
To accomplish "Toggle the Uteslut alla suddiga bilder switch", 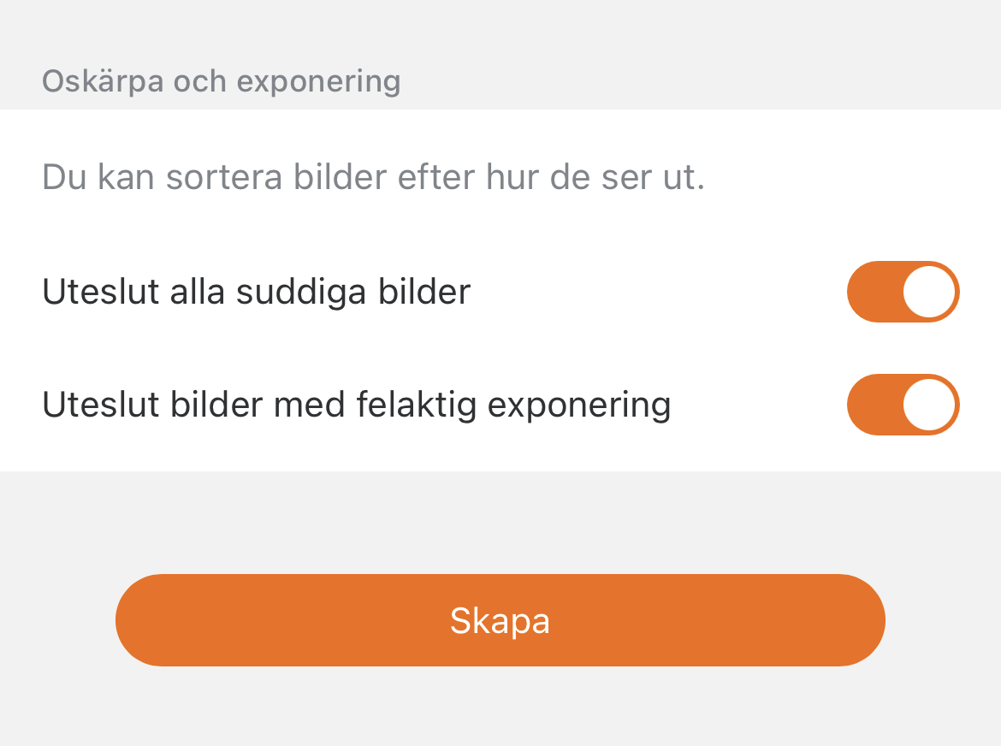I will [903, 292].
